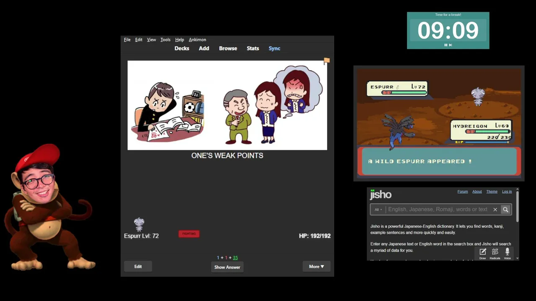The width and height of the screenshot is (536, 301).
Task: Skip to next timer session
Action: click(451, 45)
